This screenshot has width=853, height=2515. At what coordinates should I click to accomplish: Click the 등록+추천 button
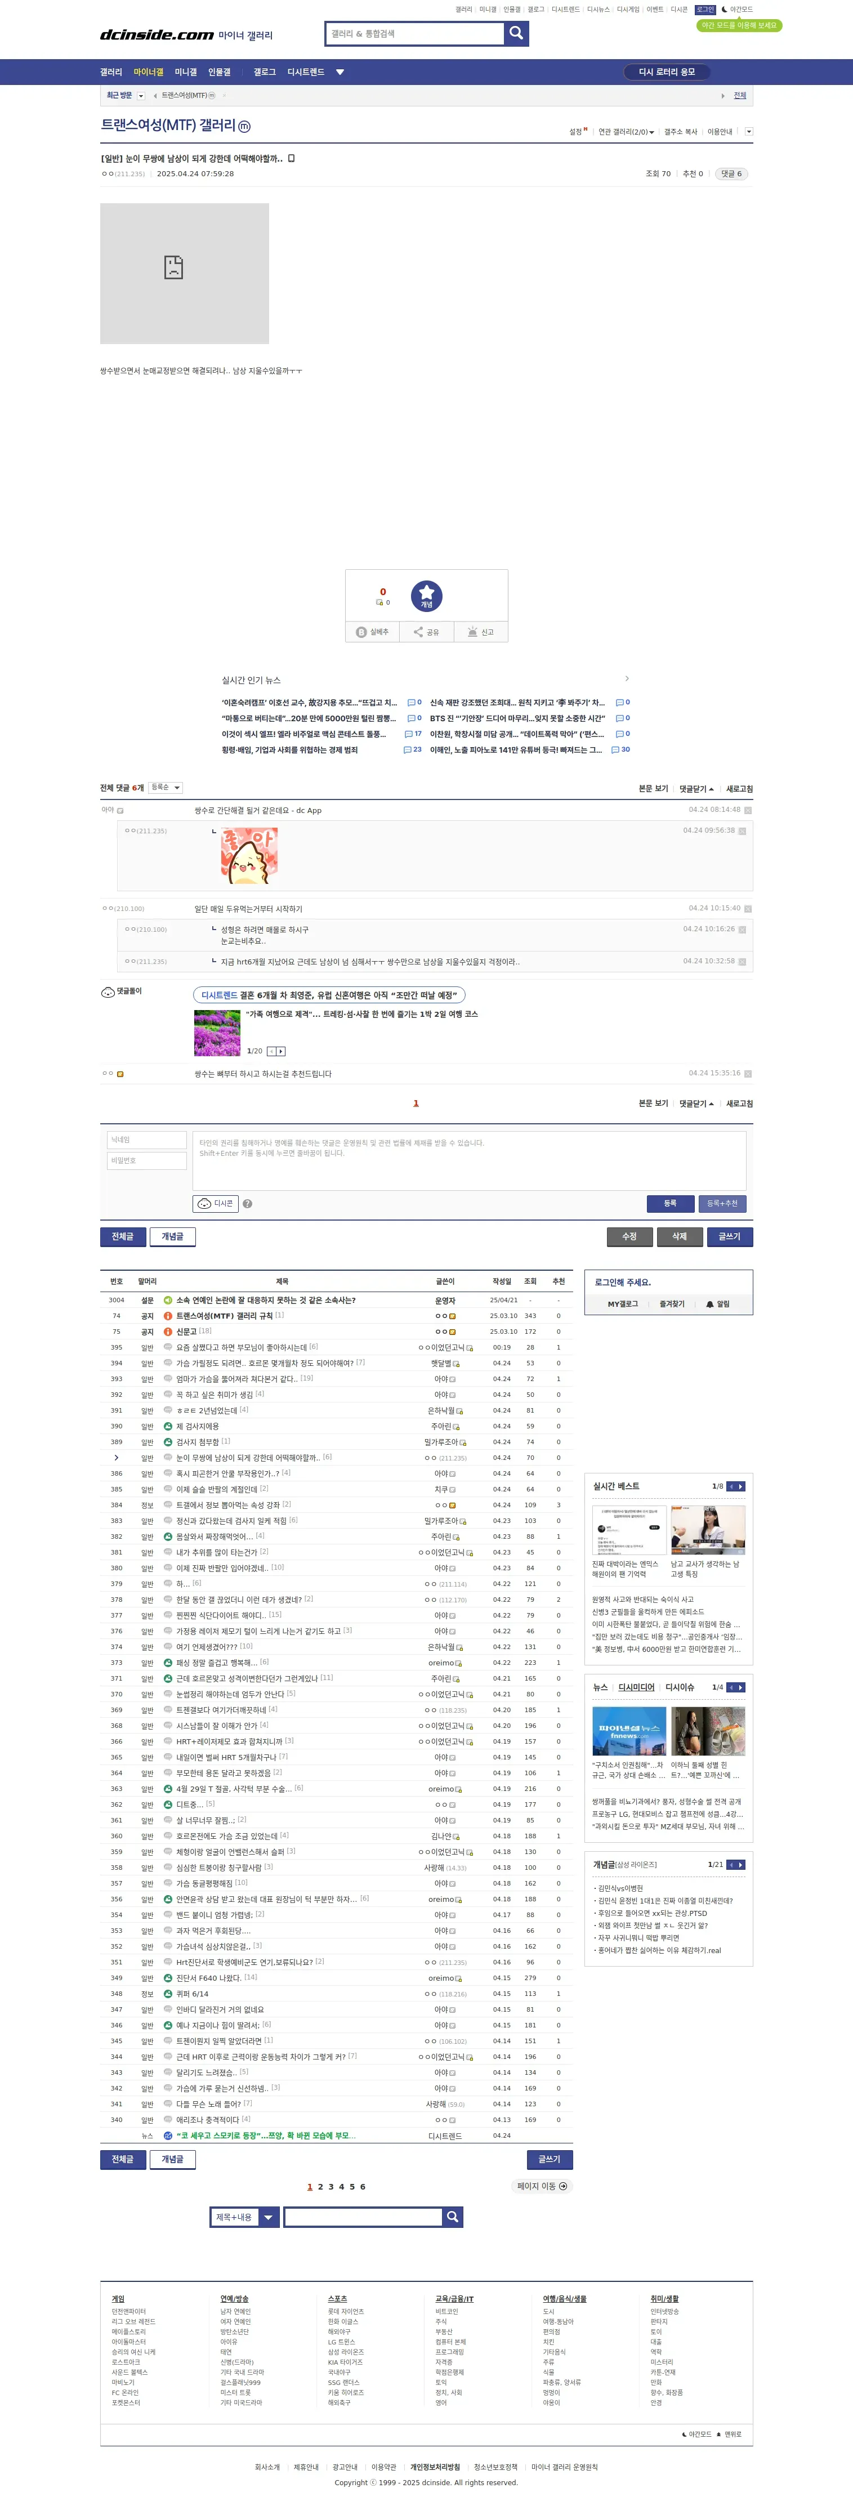click(x=722, y=1203)
